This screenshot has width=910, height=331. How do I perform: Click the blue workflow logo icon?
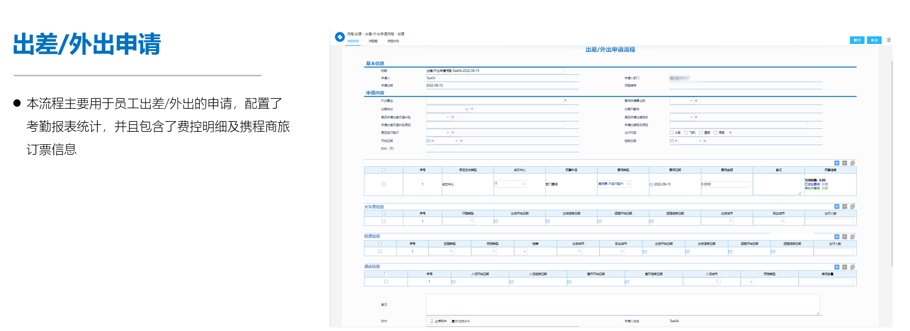(340, 37)
